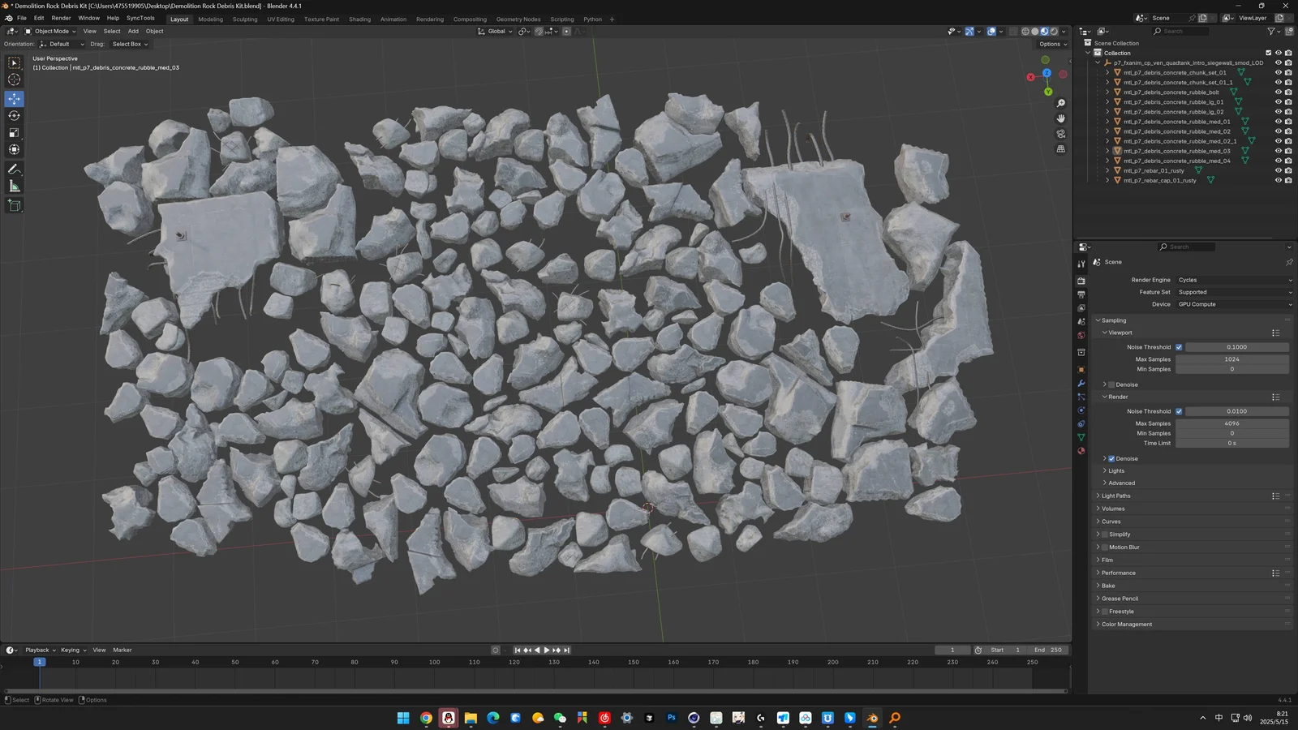
Task: Select the Move tool in the toolbar
Action: (x=14, y=98)
